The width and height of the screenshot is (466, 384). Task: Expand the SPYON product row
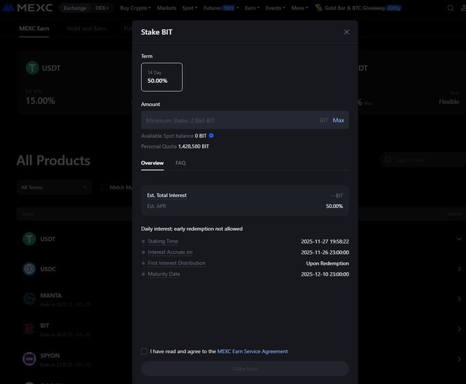(459, 359)
